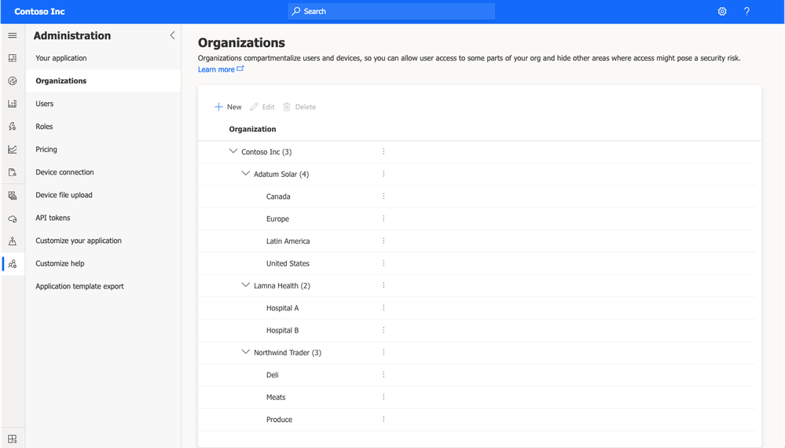Open the settings gear icon

pyautogui.click(x=722, y=12)
